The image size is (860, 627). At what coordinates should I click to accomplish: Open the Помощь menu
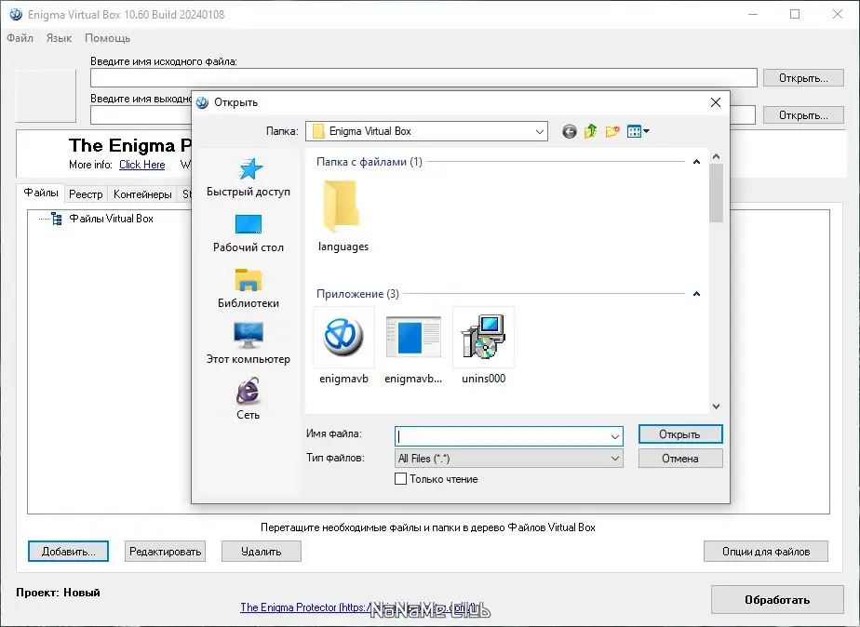click(108, 38)
